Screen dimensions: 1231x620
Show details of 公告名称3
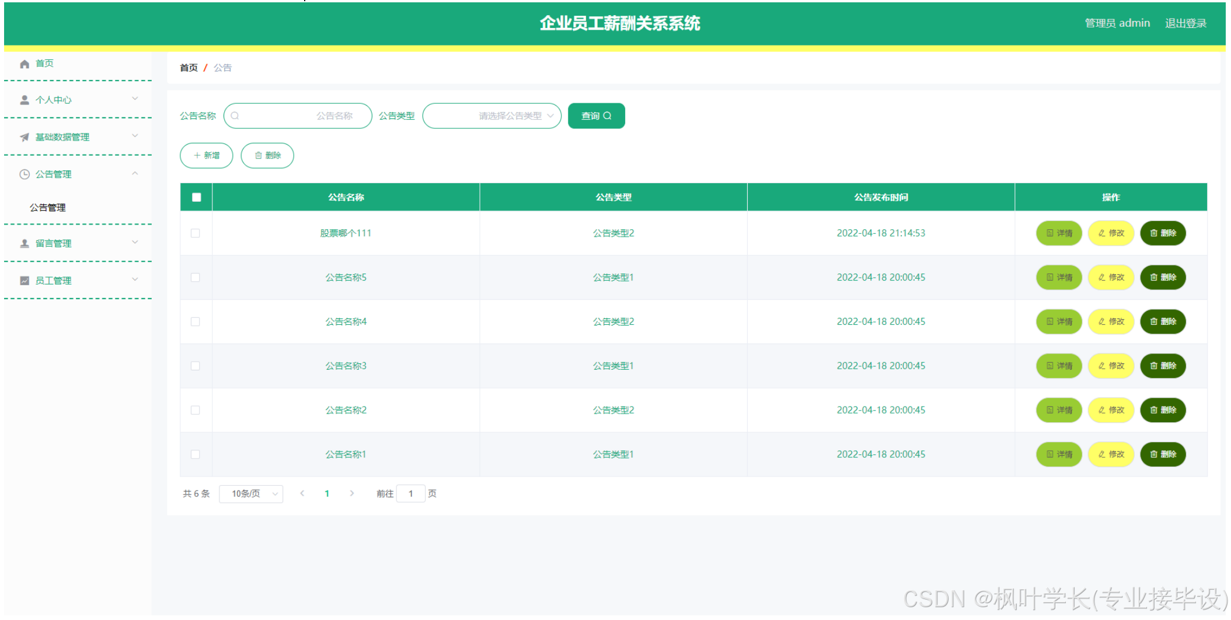1059,366
